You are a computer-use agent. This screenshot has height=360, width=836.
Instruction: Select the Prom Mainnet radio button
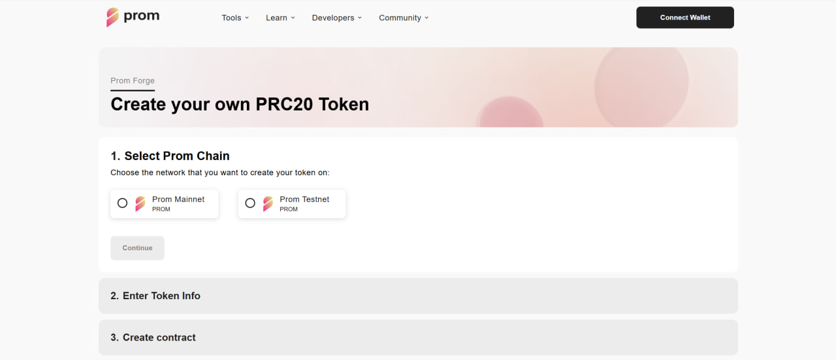click(122, 203)
